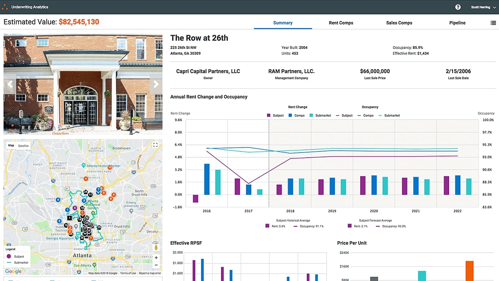Select orange marker 8 on the map
Image resolution: width=499 pixels, height=281 pixels.
pos(111,199)
